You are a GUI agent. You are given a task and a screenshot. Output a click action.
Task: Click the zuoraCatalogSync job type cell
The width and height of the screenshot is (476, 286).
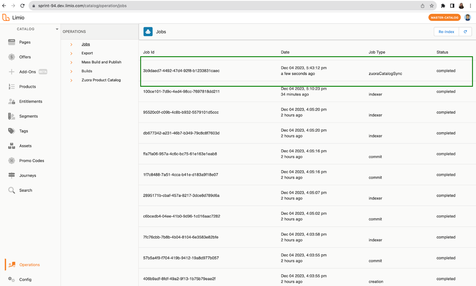(385, 73)
